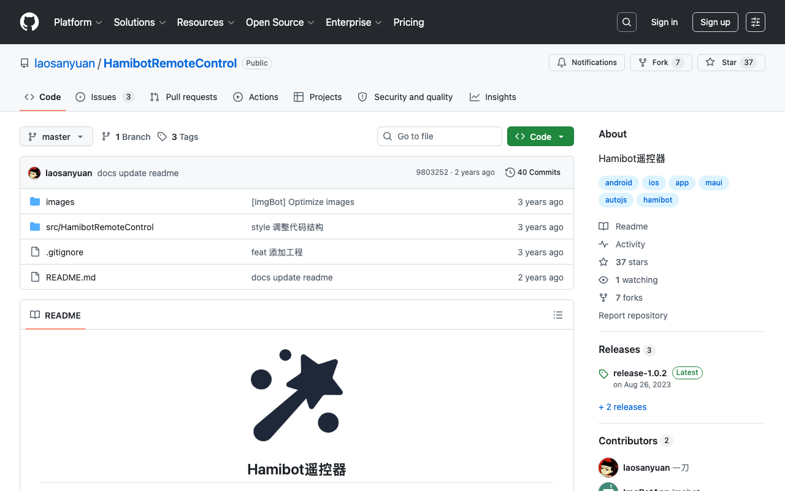Click the GitHub logo icon
The height and width of the screenshot is (491, 785).
point(29,22)
